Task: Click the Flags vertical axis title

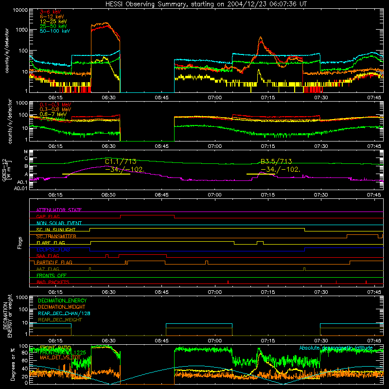Action: (19, 243)
